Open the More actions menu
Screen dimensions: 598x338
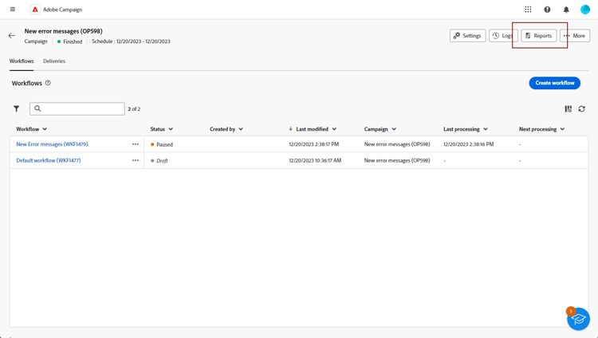pos(575,36)
